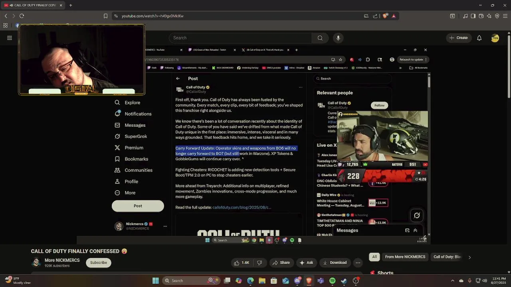This screenshot has height=287, width=511.
Task: Open Brave playlist music note icon
Action: click(465, 16)
